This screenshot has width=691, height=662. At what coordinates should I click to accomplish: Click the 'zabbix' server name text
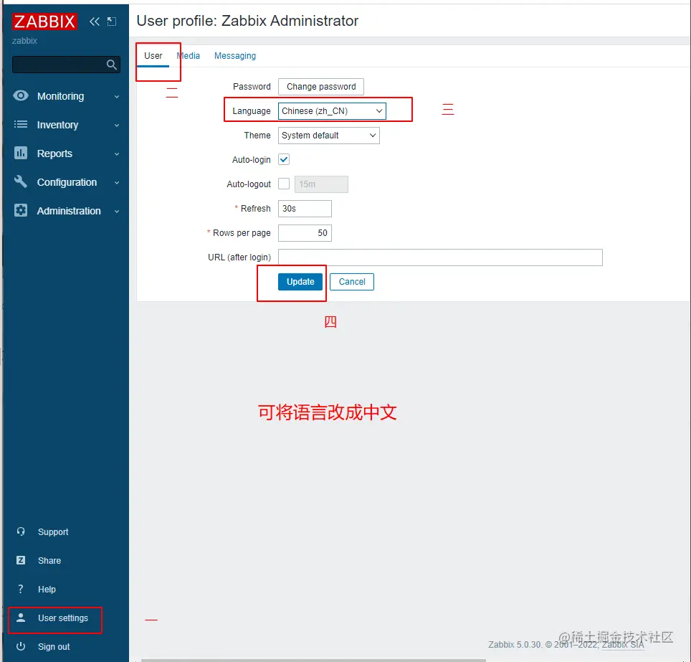click(24, 41)
